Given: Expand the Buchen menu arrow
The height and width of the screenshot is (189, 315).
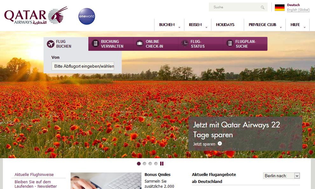Looking at the screenshot, I should coord(179,27).
